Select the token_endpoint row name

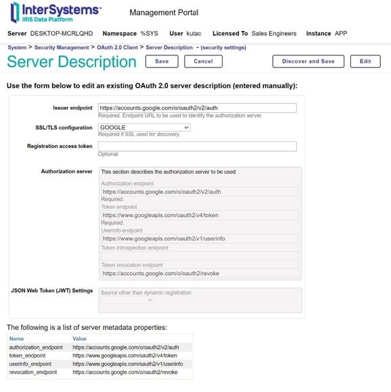[x=27, y=356]
